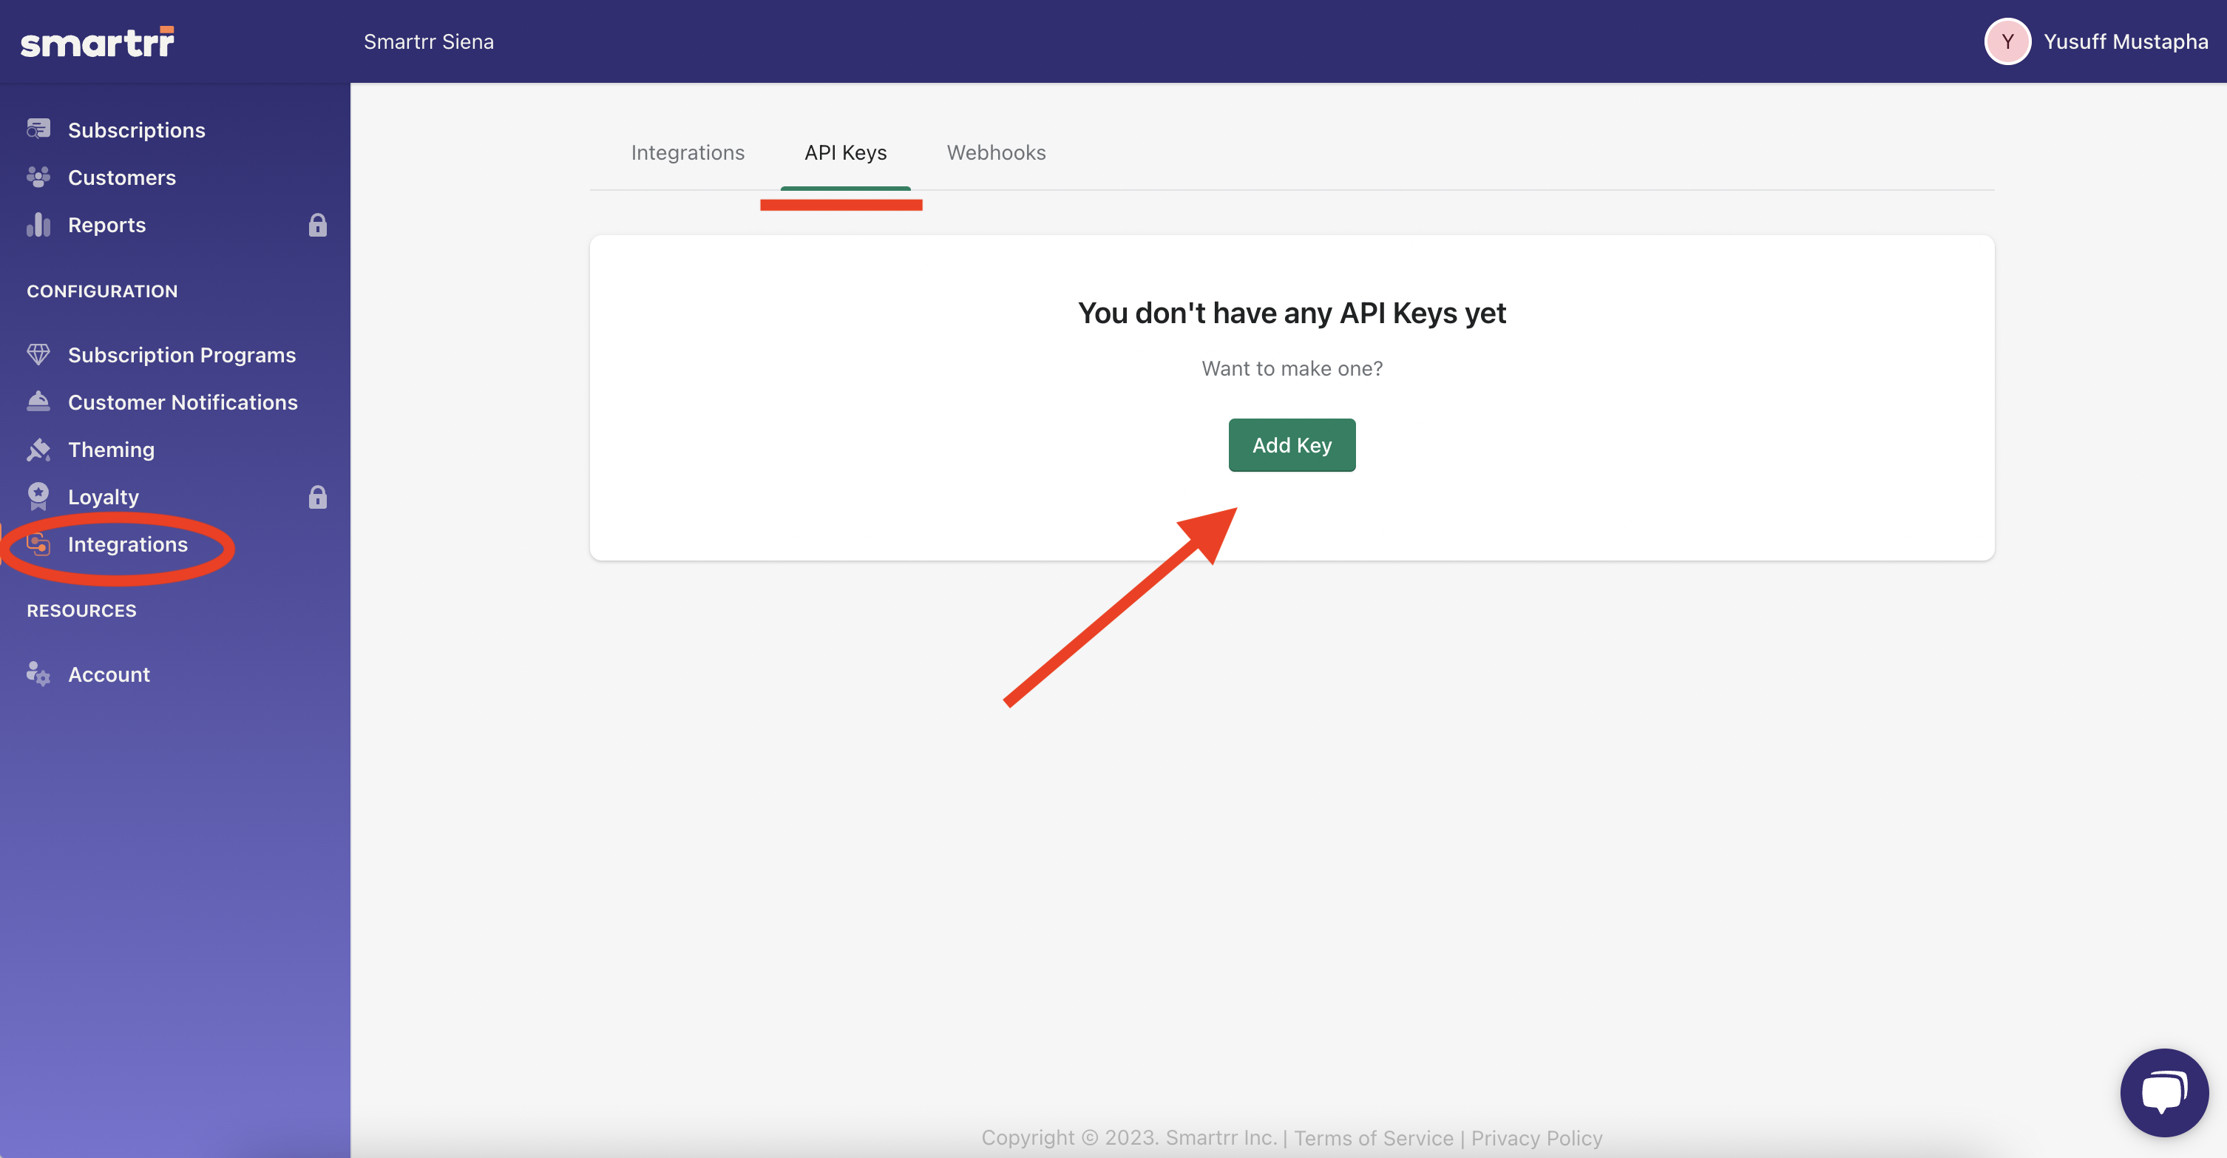Click the Customer Notifications bell icon
Screen dimensions: 2227x1158
click(38, 402)
